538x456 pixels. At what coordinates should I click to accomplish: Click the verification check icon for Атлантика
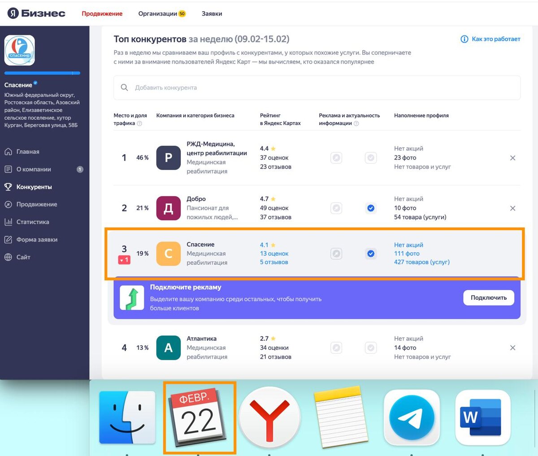click(x=371, y=348)
